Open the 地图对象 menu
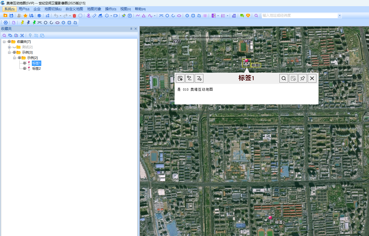The height and width of the screenshot is (236, 369). click(94, 9)
